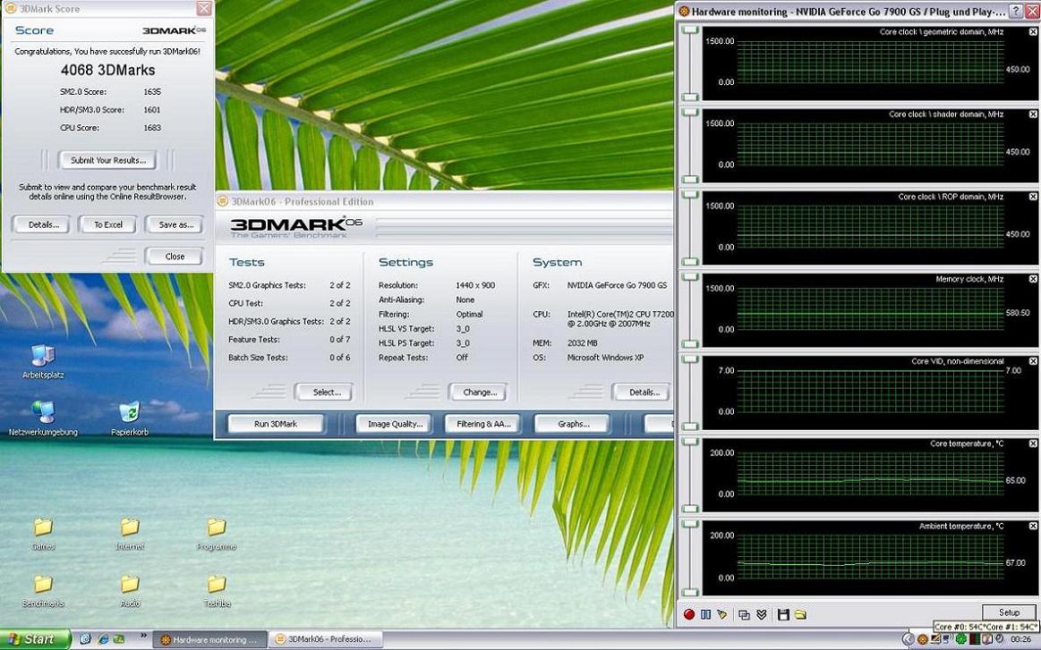Remove the Ambient temperature graph
The width and height of the screenshot is (1041, 650).
click(x=1033, y=526)
